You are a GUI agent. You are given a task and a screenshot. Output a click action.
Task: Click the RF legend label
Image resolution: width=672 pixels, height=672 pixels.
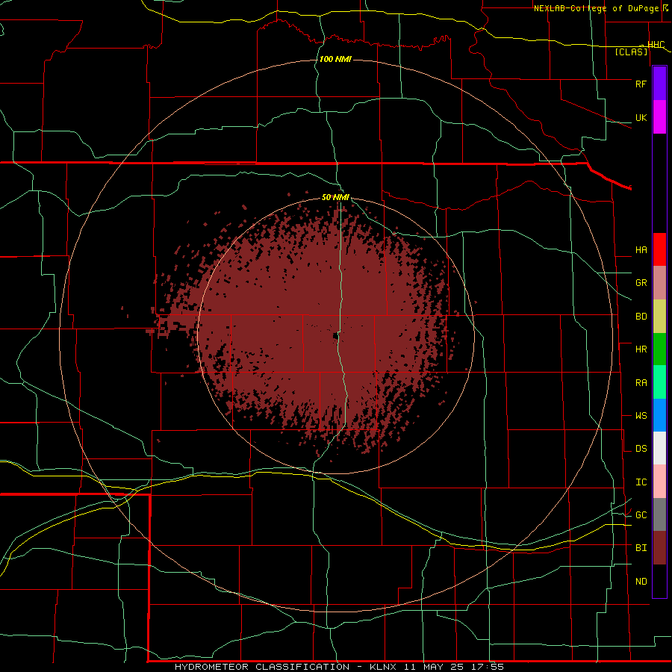pyautogui.click(x=641, y=84)
